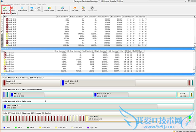Click the Redo toolbar button
196x132 pixels.
[39, 9]
